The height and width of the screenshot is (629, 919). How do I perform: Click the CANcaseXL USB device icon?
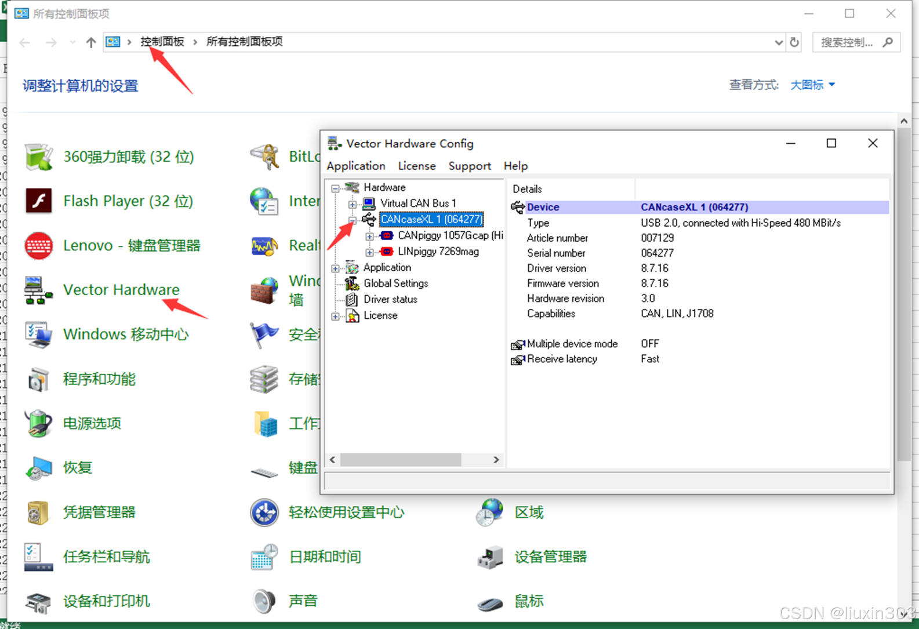coord(369,219)
